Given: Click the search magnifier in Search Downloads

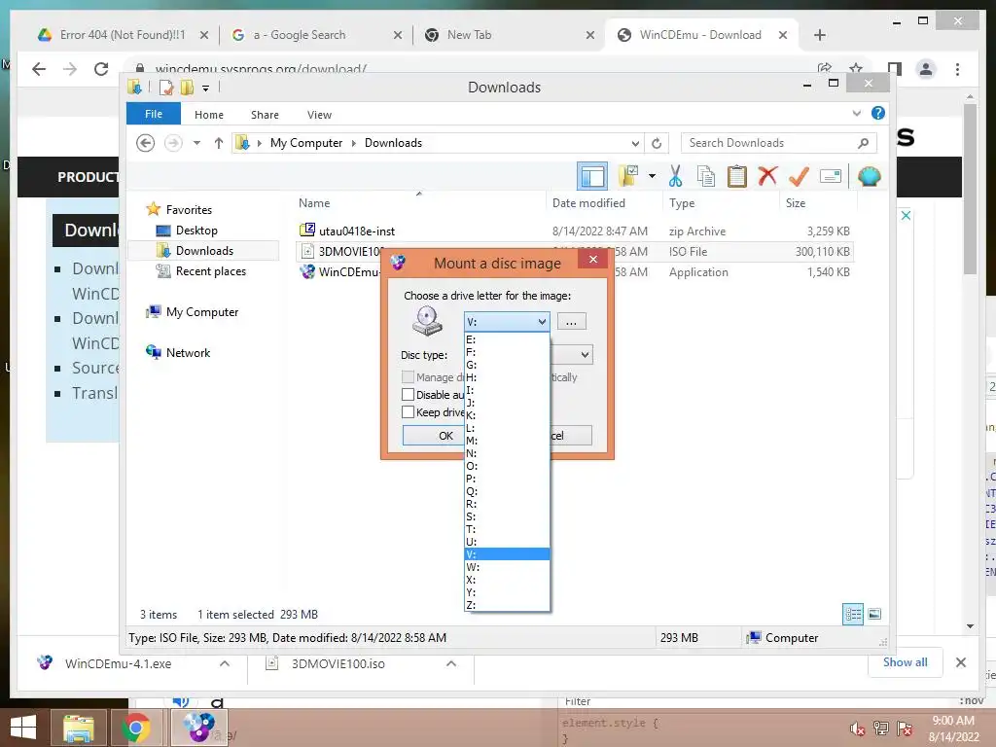Looking at the screenshot, I should click(863, 143).
